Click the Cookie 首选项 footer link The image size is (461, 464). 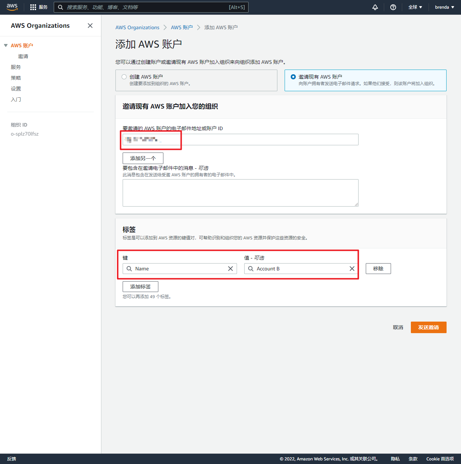(x=440, y=459)
